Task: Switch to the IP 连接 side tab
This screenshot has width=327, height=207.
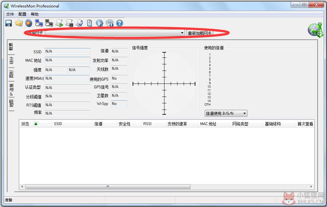Action: pos(11,90)
